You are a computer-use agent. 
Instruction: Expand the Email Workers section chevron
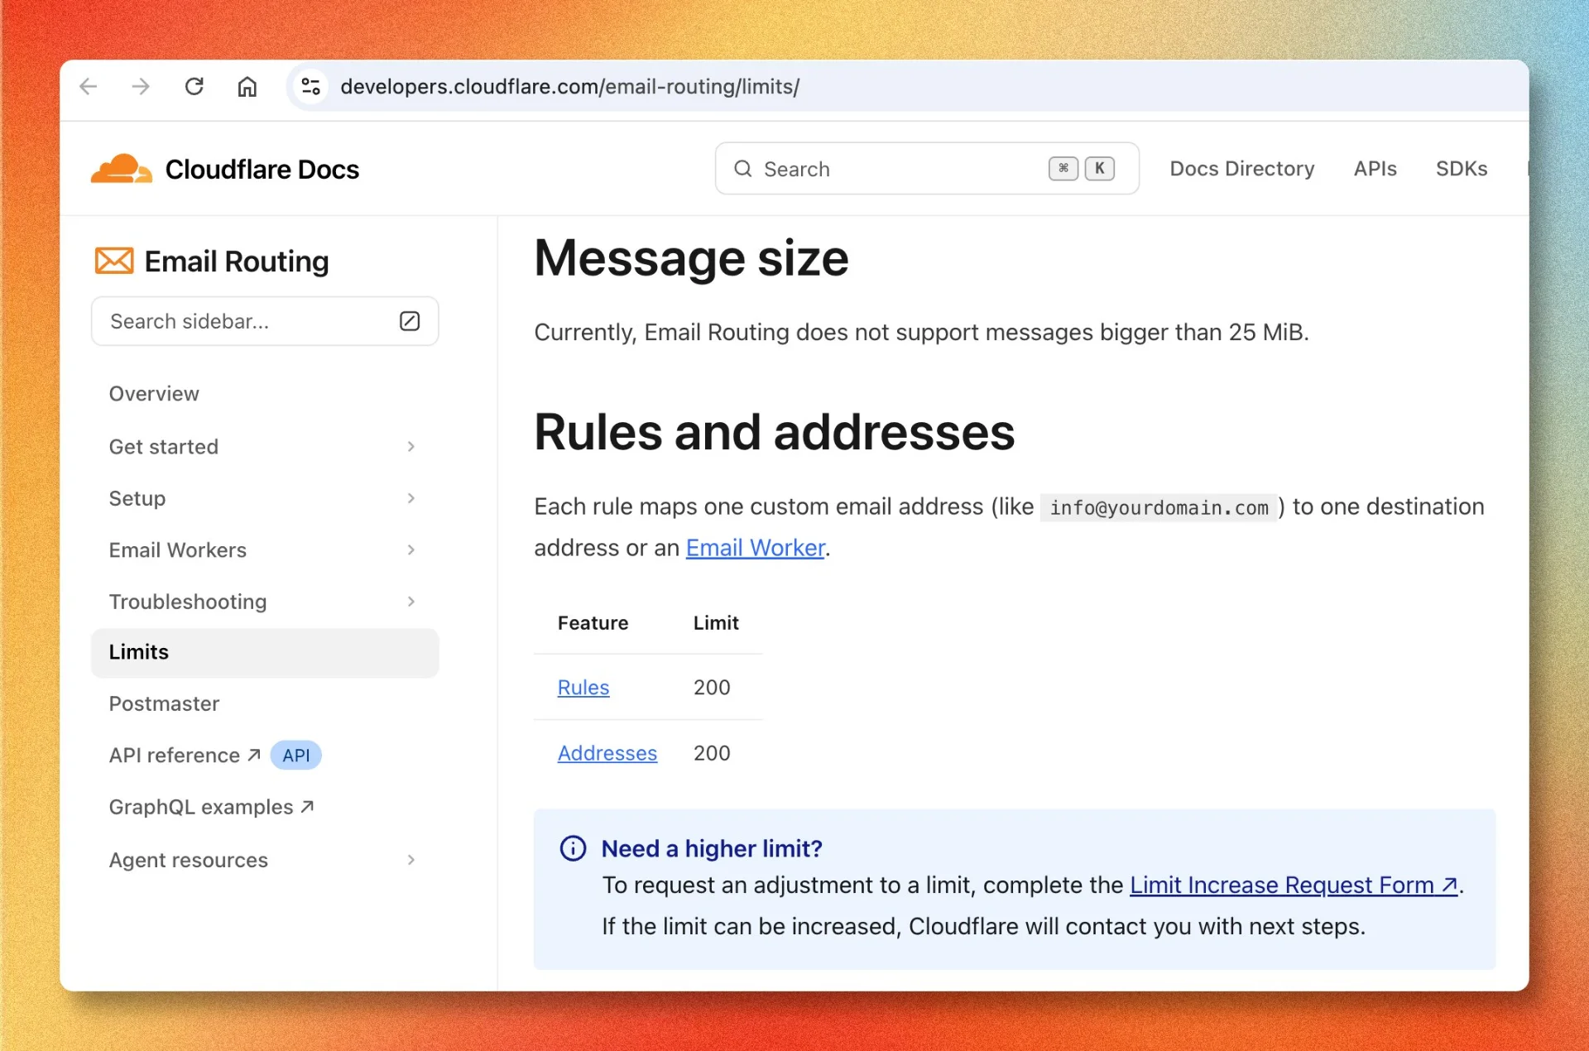411,550
